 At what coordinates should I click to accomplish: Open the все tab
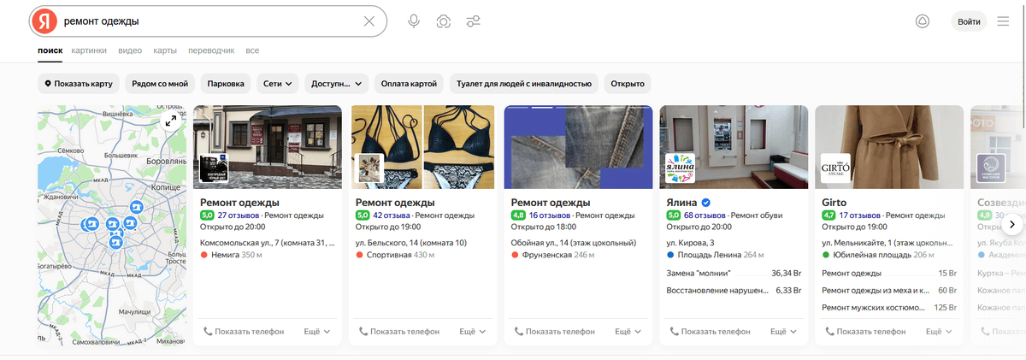[x=252, y=50]
